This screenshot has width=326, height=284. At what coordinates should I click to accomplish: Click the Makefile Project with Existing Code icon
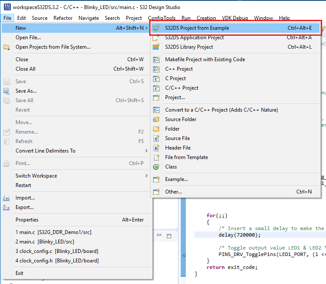tap(156, 59)
